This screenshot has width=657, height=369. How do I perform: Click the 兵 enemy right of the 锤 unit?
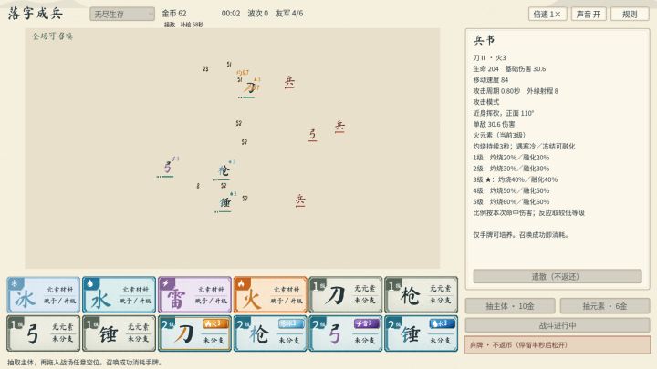[300, 200]
